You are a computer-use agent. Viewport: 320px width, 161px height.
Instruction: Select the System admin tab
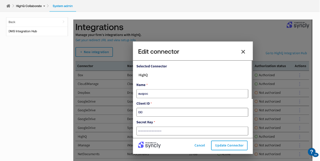pos(63,6)
